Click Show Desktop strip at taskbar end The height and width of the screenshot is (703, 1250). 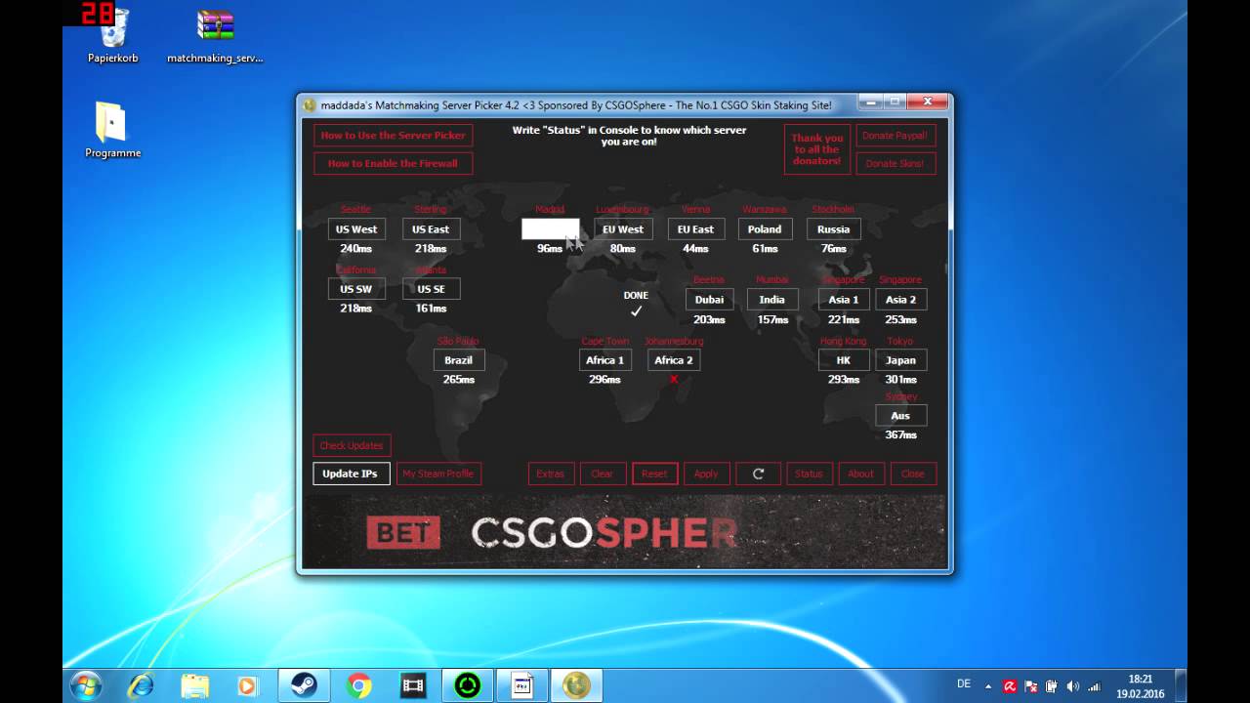[1181, 686]
